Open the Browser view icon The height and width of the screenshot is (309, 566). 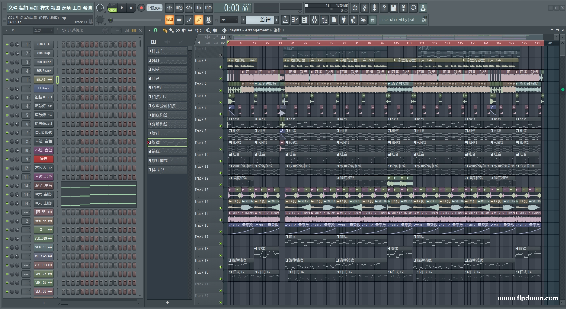(x=324, y=20)
